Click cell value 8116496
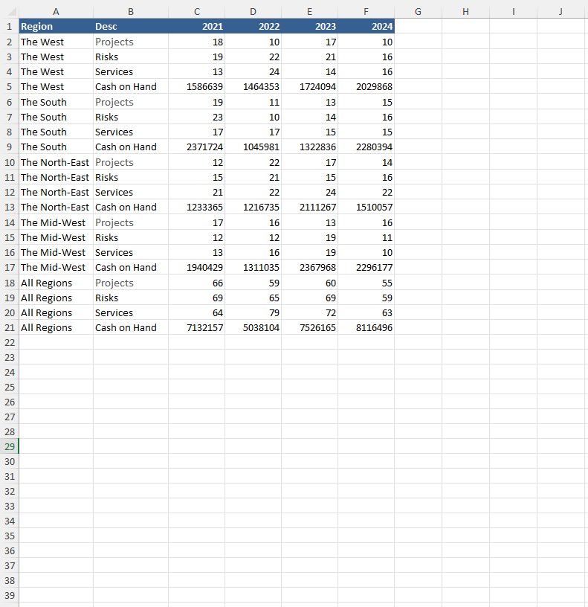The image size is (588, 607). [366, 327]
